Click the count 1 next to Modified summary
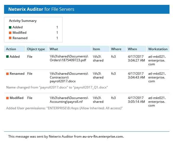Screen dimensions: 173x143 point(57,33)
